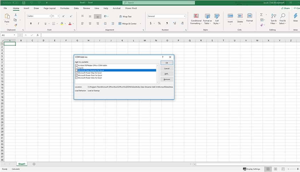The width and height of the screenshot is (300, 172).
Task: Select the Format Painter brush icon
Action: (x=16, y=25)
